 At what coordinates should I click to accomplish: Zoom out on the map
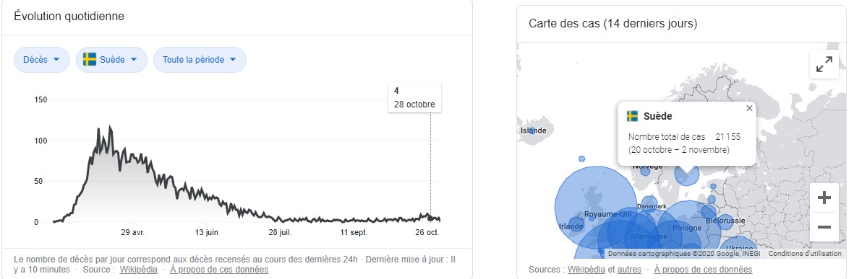tap(824, 227)
